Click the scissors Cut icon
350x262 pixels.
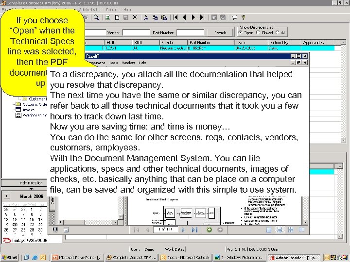point(146,17)
